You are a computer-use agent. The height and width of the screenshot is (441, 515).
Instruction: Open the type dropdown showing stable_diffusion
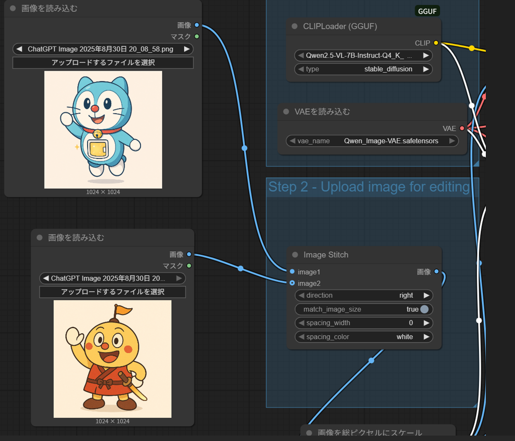(x=363, y=69)
